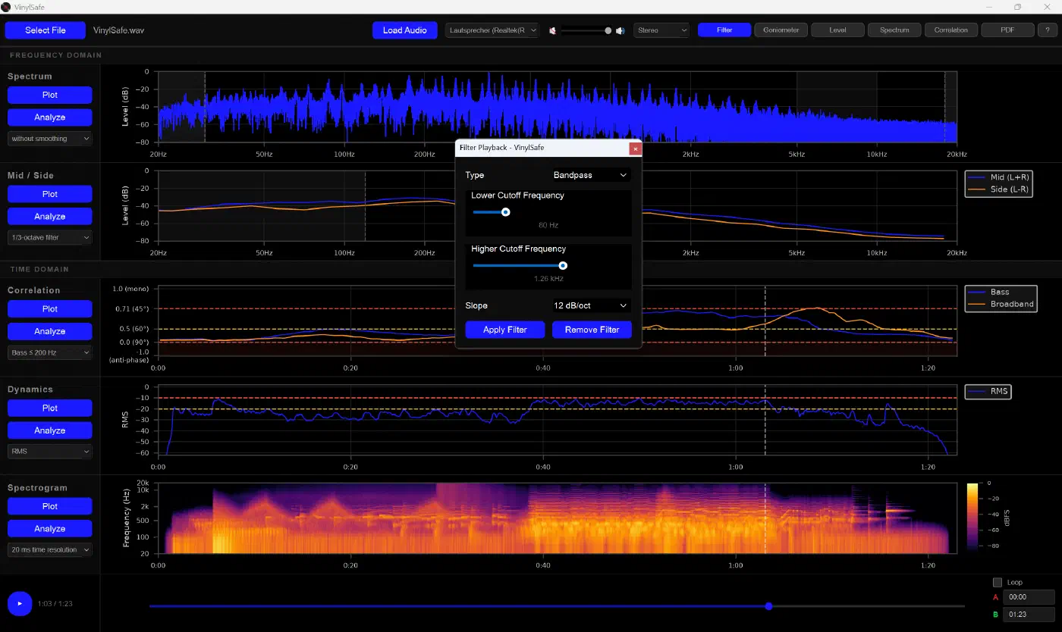Open the 1/3-octave filter dropdown
This screenshot has width=1062, height=632.
[x=50, y=237]
